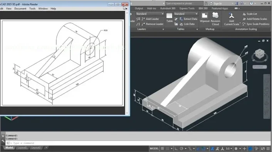The width and height of the screenshot is (272, 152).
Task: Open Autodesk Exchange apps icon
Action: point(237,3)
